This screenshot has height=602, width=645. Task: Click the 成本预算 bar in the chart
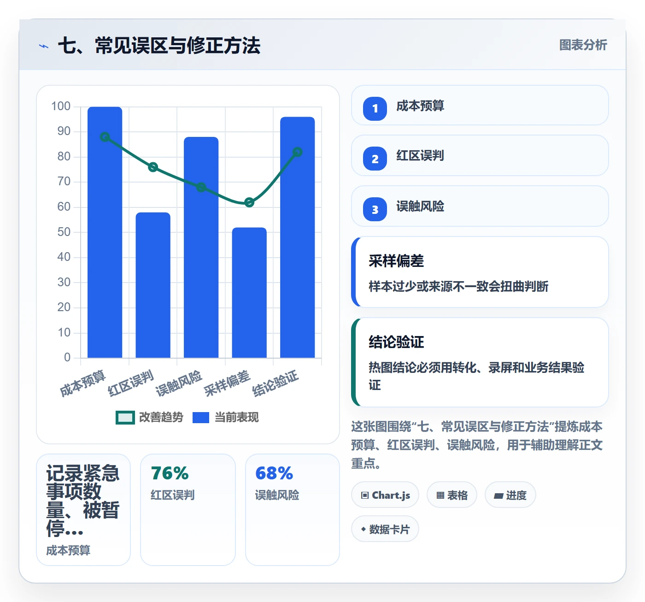click(105, 232)
